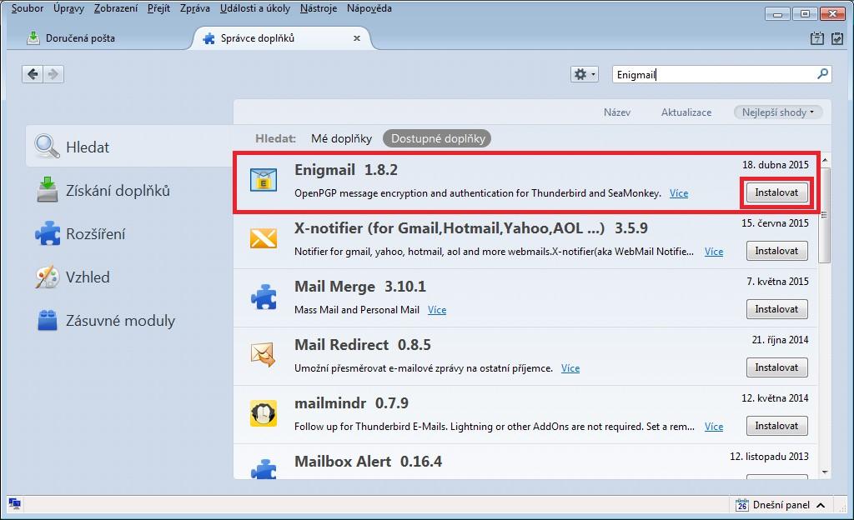Viewport: 854px width, 520px height.
Task: Click the scrollbar down arrow
Action: (825, 472)
